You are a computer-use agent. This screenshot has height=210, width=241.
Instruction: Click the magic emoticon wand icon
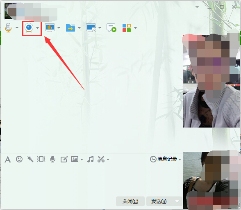pos(30,159)
